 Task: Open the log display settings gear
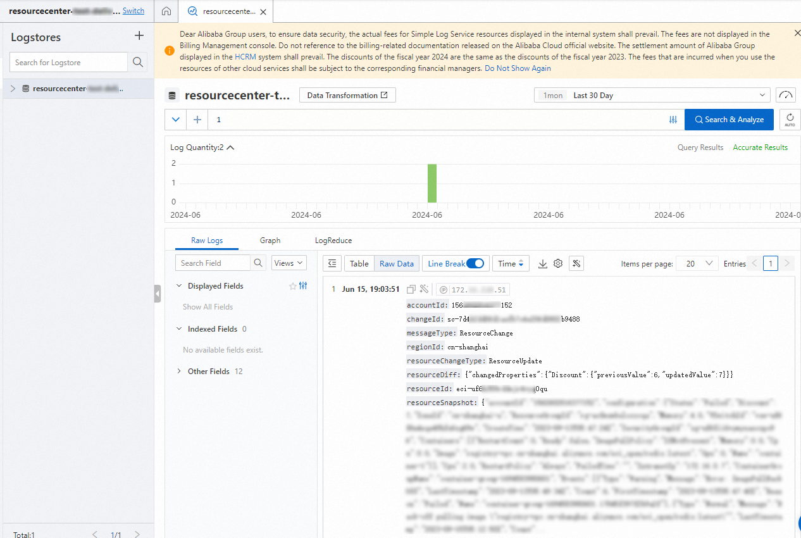[558, 263]
